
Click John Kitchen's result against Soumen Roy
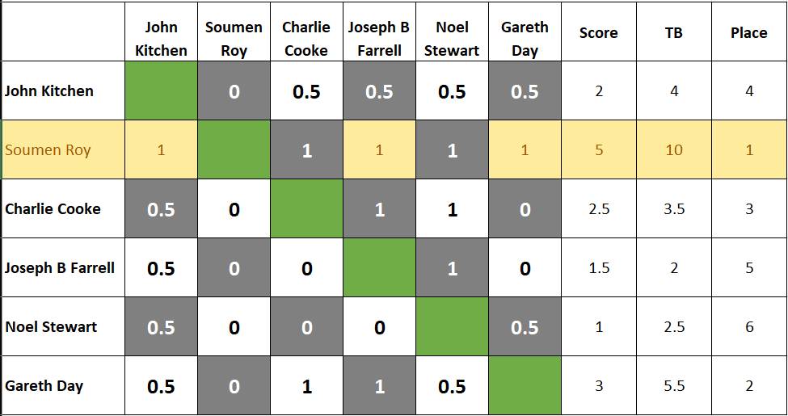point(234,91)
